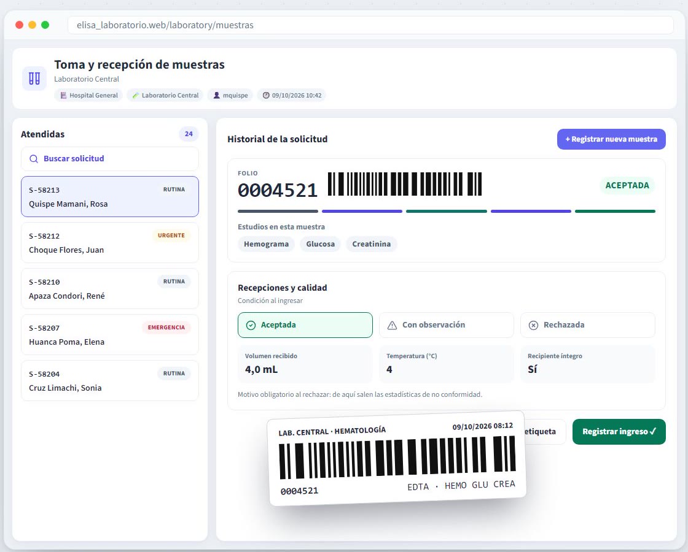This screenshot has width=688, height=552.
Task: Click the ACEPTADA status badge
Action: click(627, 185)
